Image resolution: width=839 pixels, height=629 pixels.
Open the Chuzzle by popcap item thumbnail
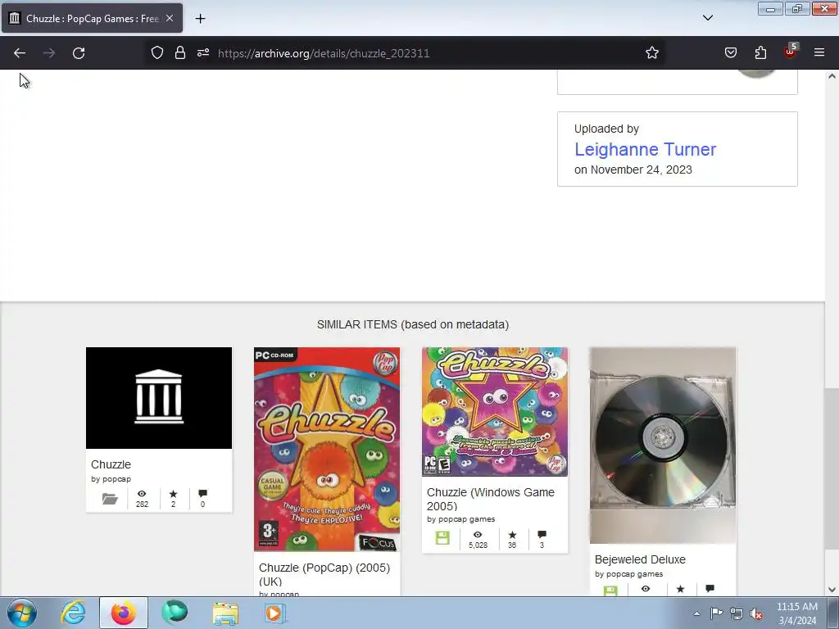click(159, 398)
